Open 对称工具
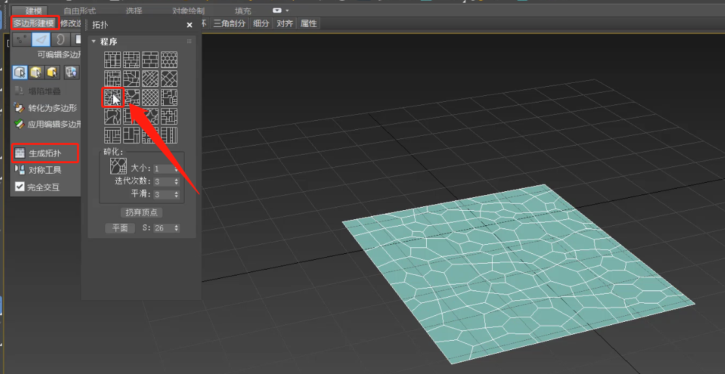The height and width of the screenshot is (374, 725). (x=38, y=170)
